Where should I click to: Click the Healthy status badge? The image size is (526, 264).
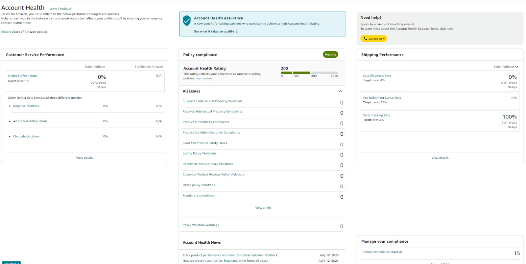coord(330,54)
